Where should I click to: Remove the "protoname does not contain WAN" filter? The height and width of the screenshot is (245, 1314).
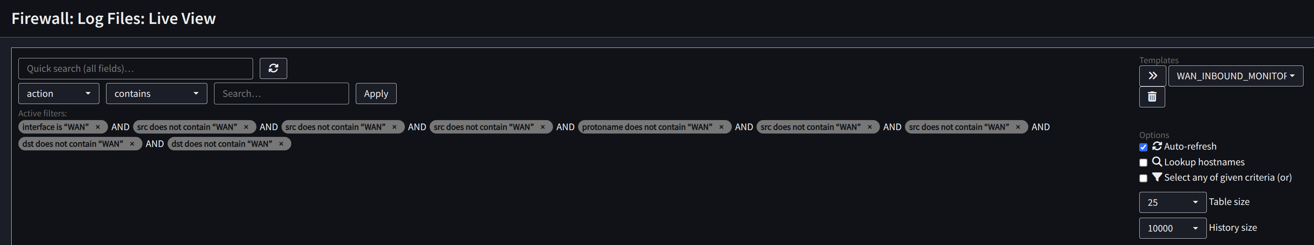(721, 127)
